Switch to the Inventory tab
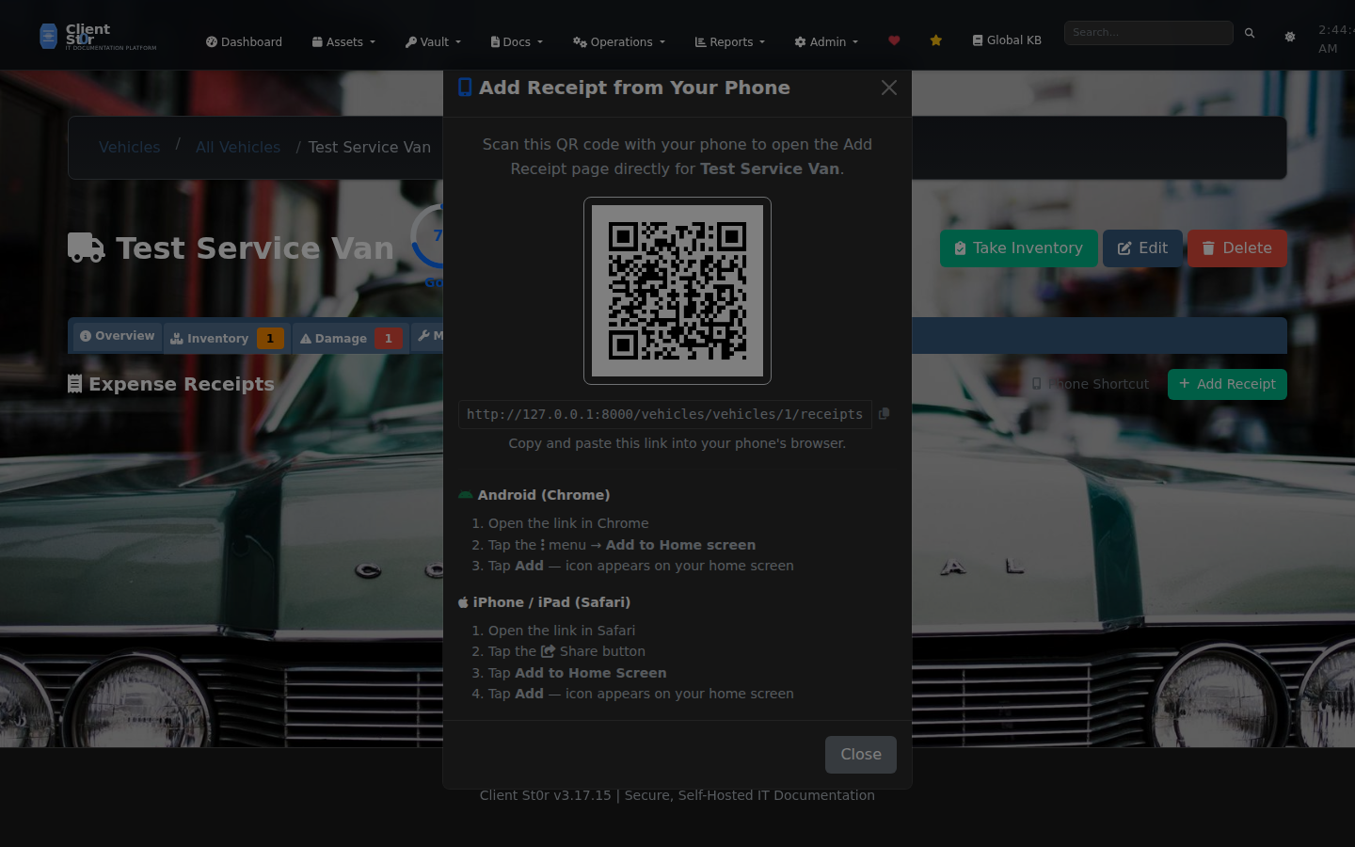This screenshot has height=847, width=1355. pyautogui.click(x=227, y=338)
